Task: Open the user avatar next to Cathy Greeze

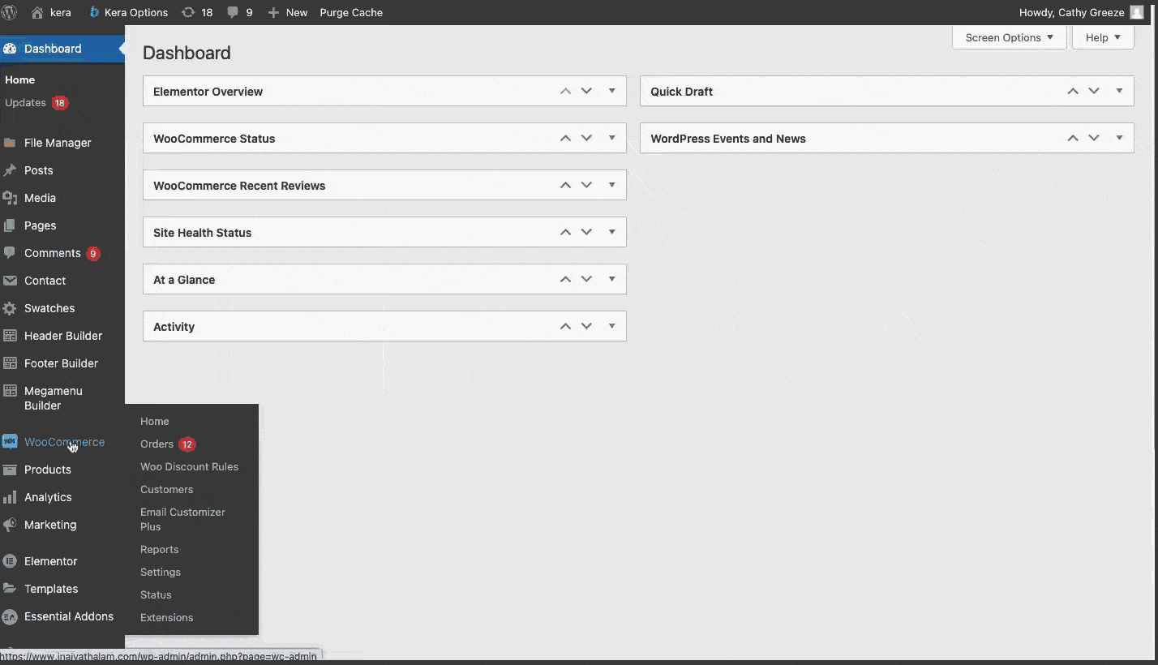Action: [x=1137, y=12]
